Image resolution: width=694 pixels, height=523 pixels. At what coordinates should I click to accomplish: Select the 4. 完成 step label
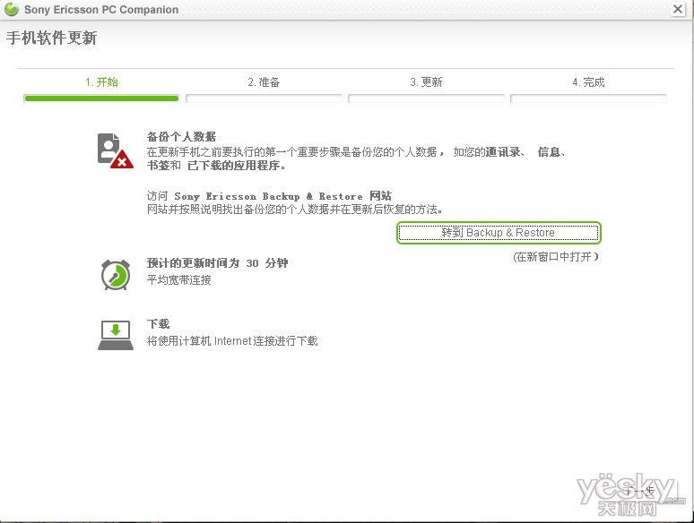coord(588,82)
